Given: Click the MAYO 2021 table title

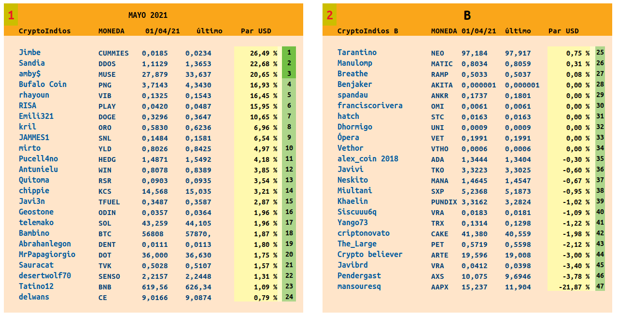Looking at the screenshot, I should pyautogui.click(x=148, y=15).
